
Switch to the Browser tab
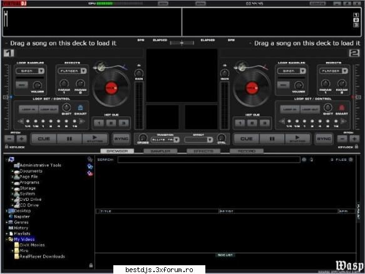[117, 151]
